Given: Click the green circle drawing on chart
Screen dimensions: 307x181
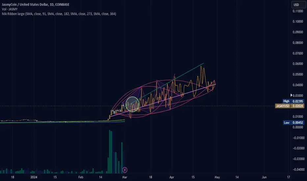Looking at the screenshot, I should 132,104.
